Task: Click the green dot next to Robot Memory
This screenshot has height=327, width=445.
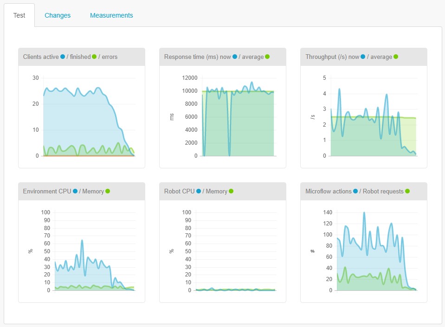Action: pos(231,191)
